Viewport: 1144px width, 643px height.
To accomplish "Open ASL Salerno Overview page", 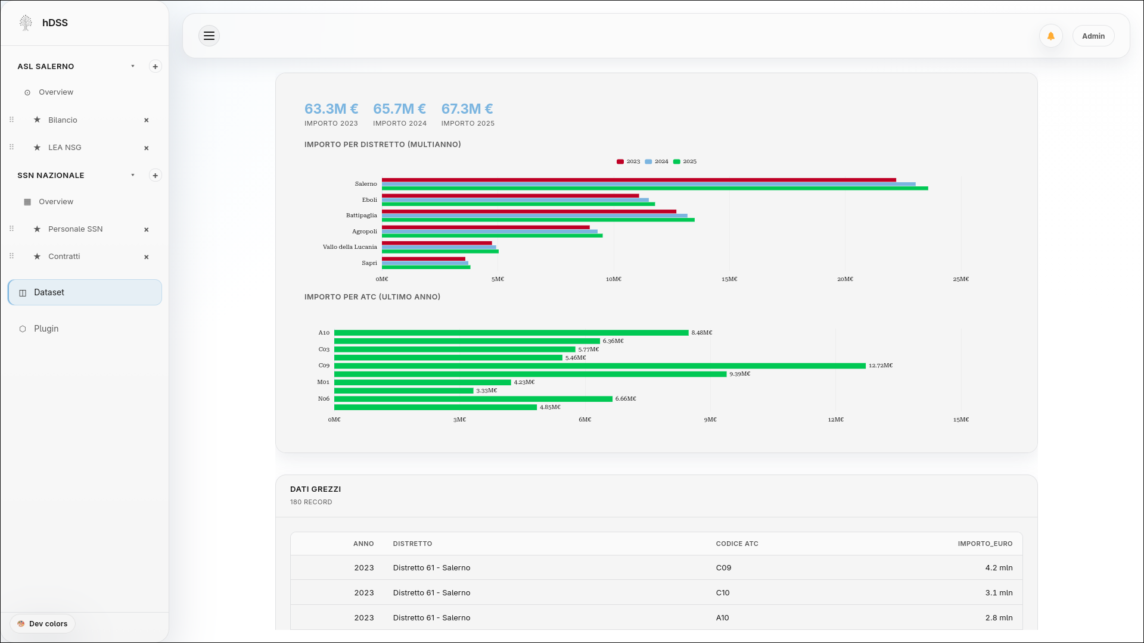I will tap(56, 92).
